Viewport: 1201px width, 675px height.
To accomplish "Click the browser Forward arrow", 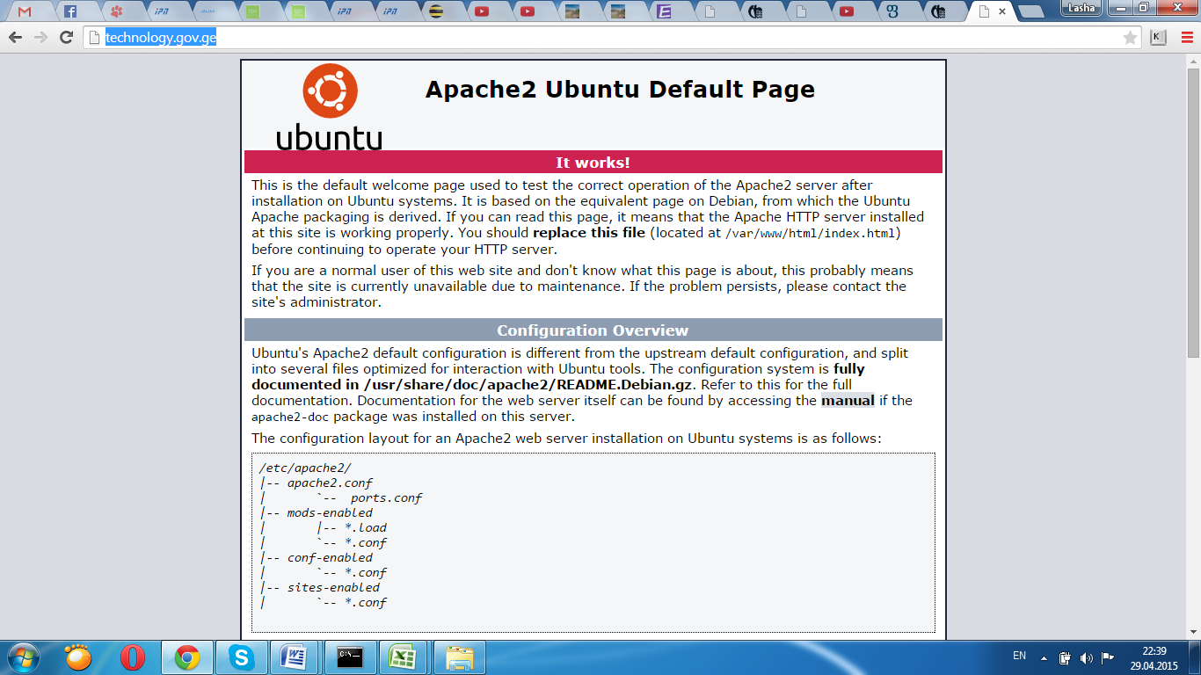I will (x=40, y=37).
